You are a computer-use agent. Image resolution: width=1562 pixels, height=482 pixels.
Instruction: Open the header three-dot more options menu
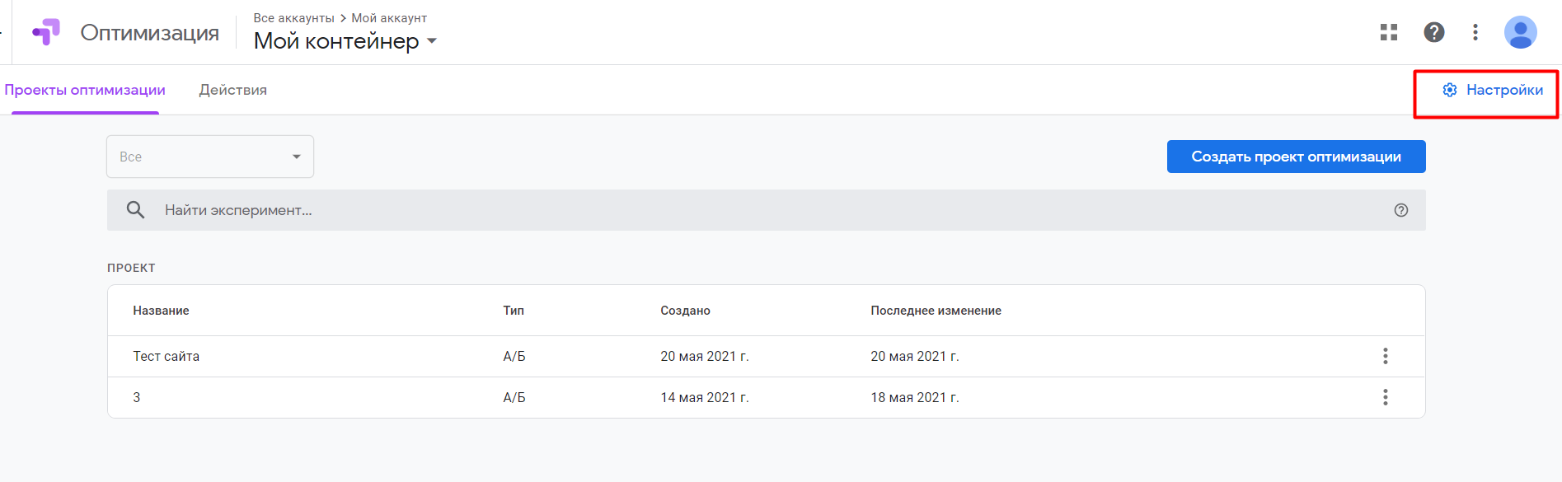click(1475, 32)
